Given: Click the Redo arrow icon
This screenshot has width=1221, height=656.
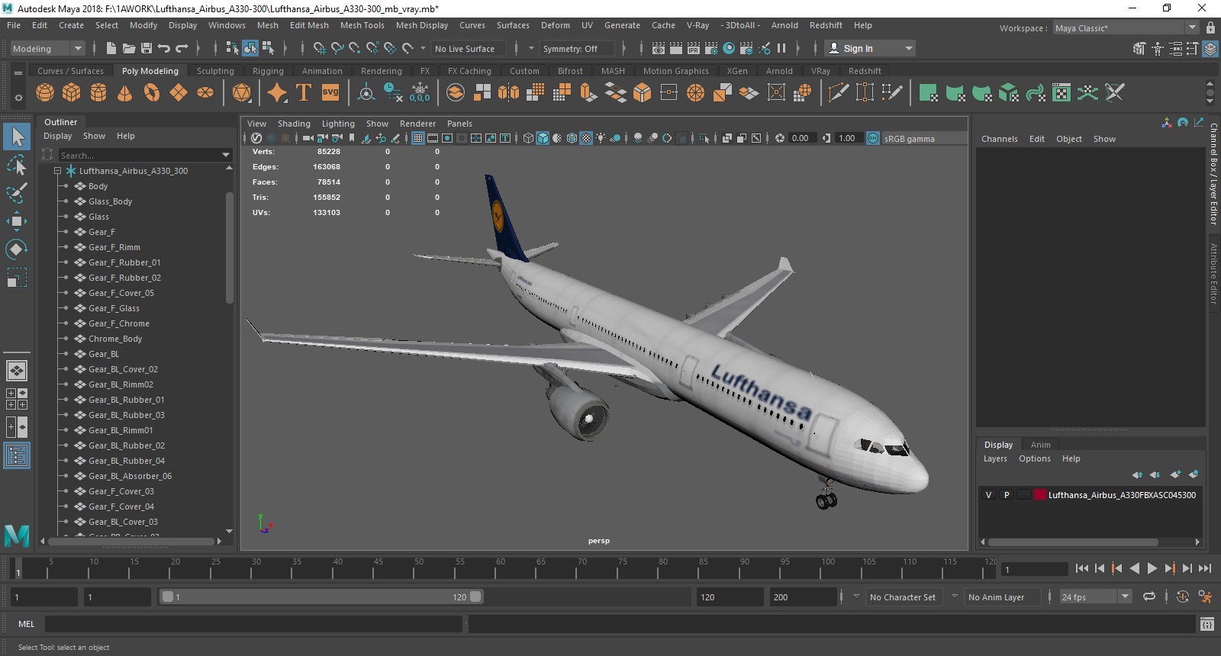Looking at the screenshot, I should tap(182, 48).
